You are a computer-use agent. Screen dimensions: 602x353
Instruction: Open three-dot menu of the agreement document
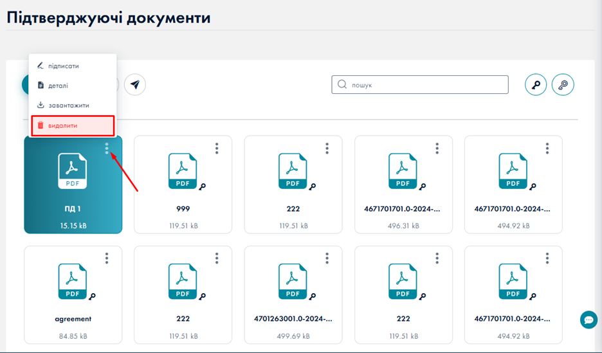pos(107,258)
